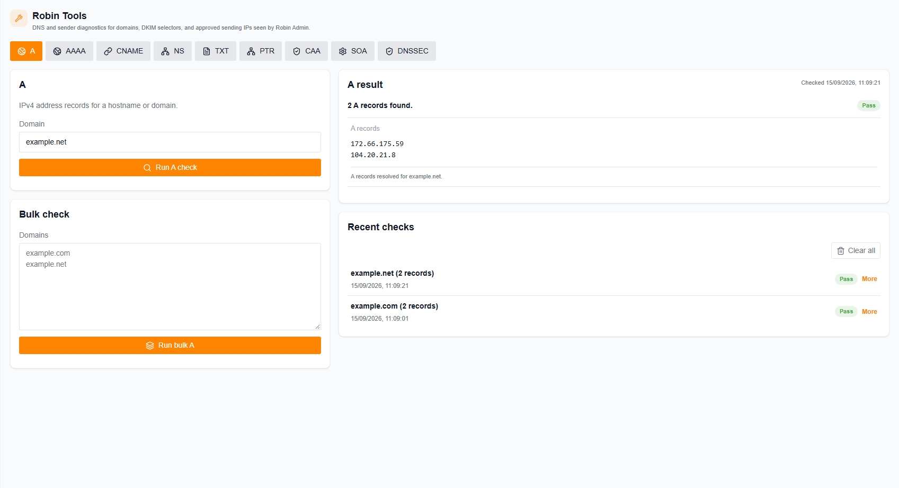Image resolution: width=899 pixels, height=488 pixels.
Task: Click the globe icon on the A tab
Action: pos(22,51)
